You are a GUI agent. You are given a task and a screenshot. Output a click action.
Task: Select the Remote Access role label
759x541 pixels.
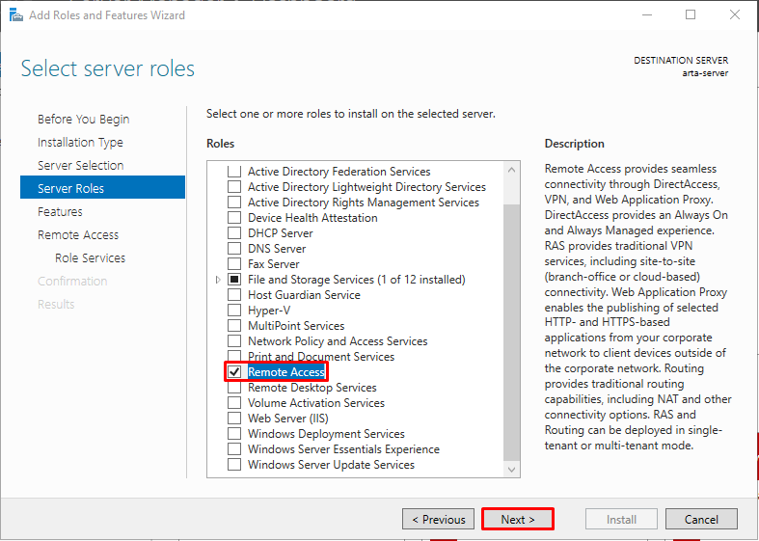click(x=286, y=372)
